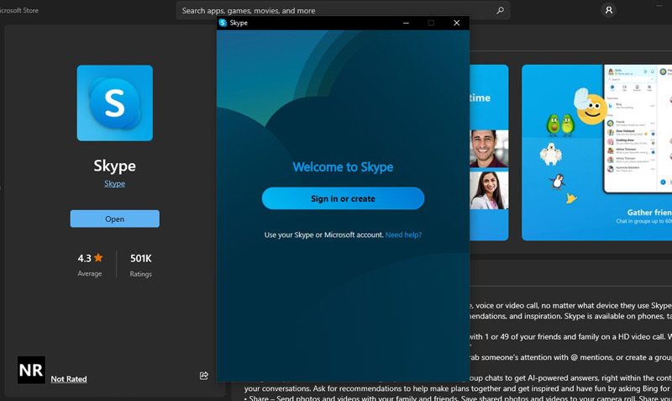Viewport: 672px width, 401px height.
Task: Minimize the Skype window
Action: pyautogui.click(x=406, y=24)
